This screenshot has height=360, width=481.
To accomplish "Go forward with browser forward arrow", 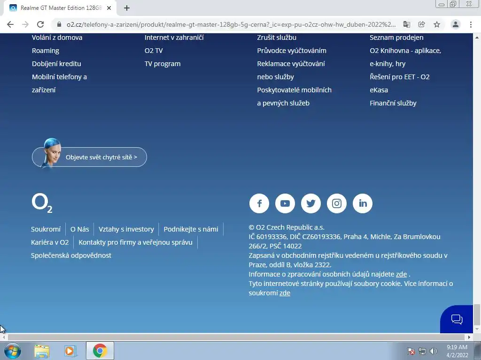I will 25,24.
